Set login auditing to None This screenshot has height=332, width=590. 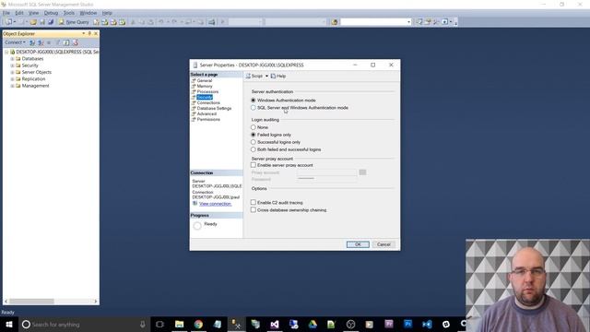coord(254,127)
